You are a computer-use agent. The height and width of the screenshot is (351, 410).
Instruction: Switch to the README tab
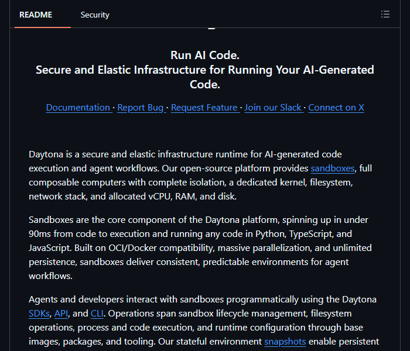tap(36, 15)
